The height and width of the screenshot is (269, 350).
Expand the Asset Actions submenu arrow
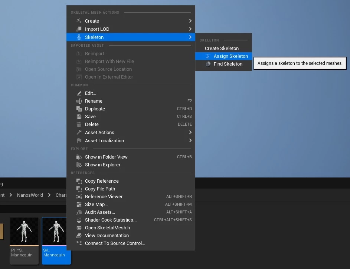pos(190,133)
